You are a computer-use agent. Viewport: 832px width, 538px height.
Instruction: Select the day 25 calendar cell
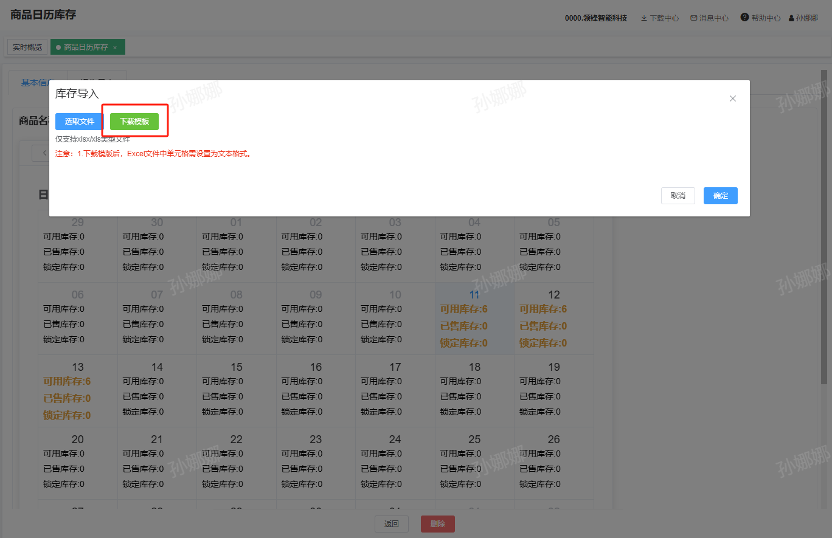[x=474, y=463]
